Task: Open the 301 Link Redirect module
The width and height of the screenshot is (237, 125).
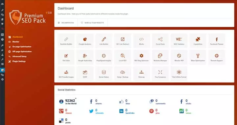Action: pos(122,41)
